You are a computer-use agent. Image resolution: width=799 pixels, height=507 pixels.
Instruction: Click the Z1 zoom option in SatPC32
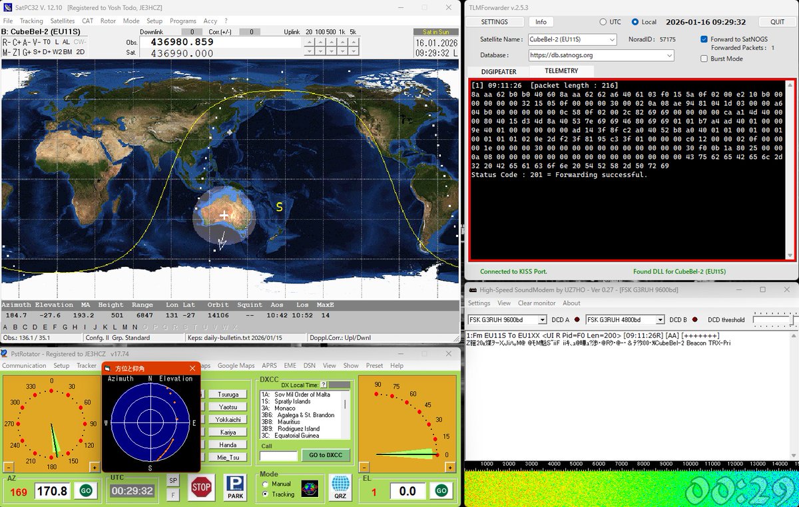click(x=16, y=52)
